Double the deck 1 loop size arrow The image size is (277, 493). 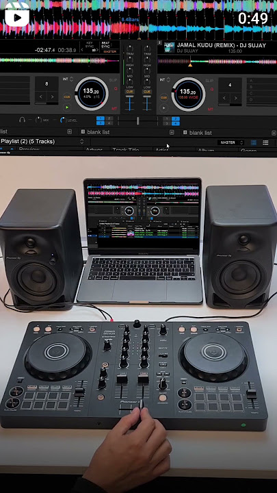click(x=53, y=97)
